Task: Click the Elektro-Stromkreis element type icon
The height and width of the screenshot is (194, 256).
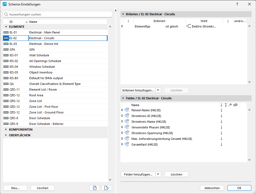Action: point(189,26)
